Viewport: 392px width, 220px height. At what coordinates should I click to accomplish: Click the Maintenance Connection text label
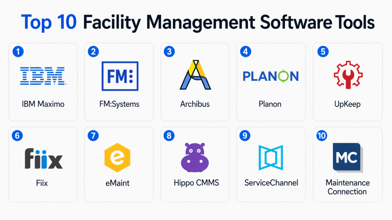point(347,187)
